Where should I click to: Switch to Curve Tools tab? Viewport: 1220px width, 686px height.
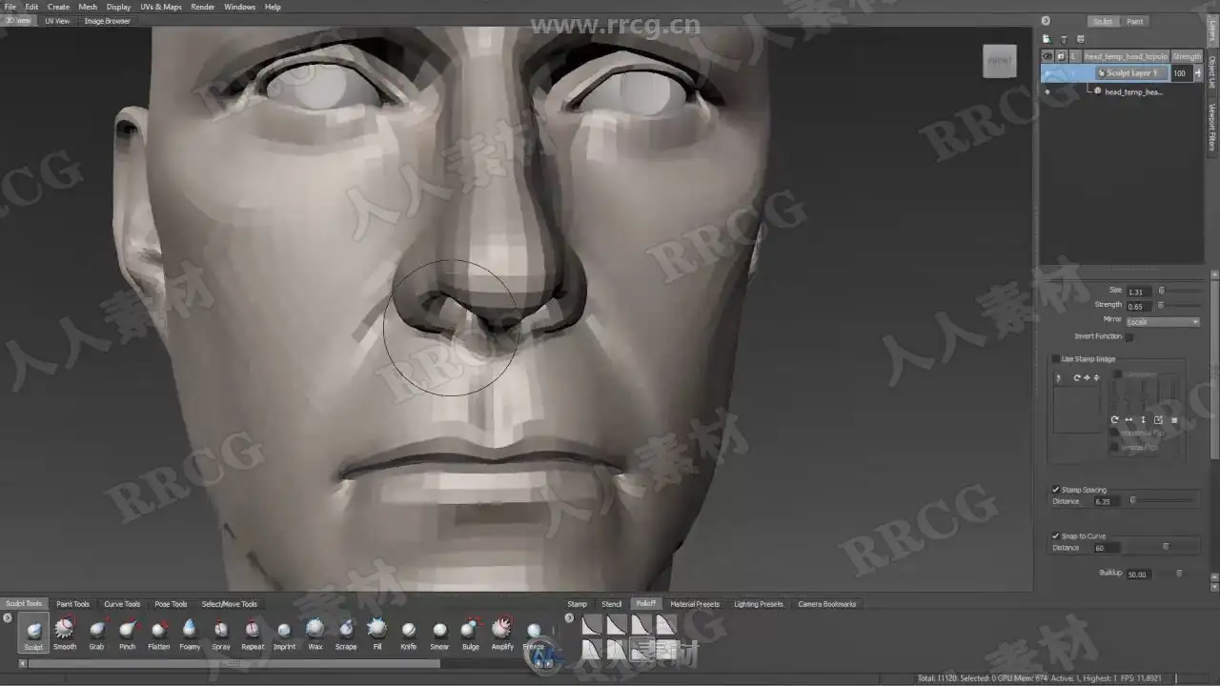click(122, 604)
